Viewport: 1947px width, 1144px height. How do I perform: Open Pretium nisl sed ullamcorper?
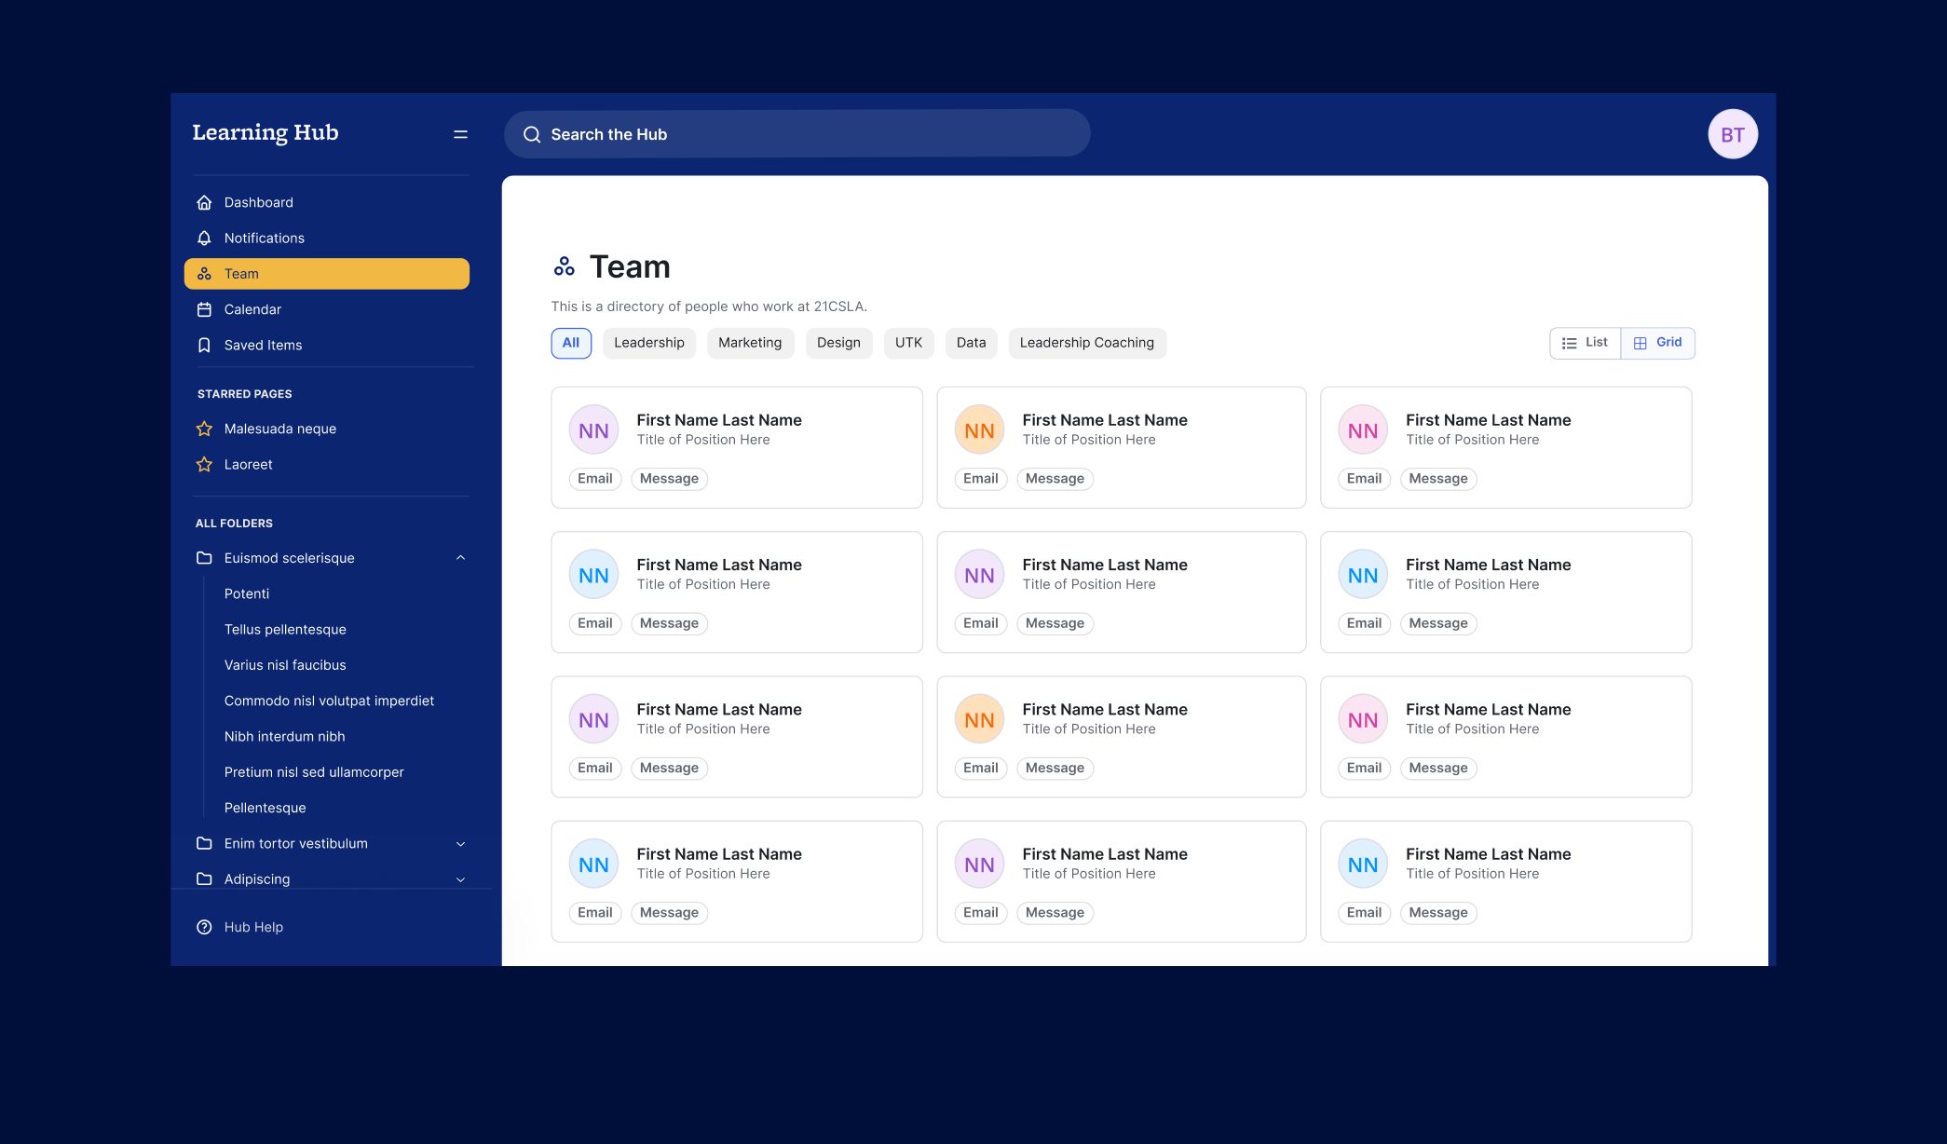(314, 772)
